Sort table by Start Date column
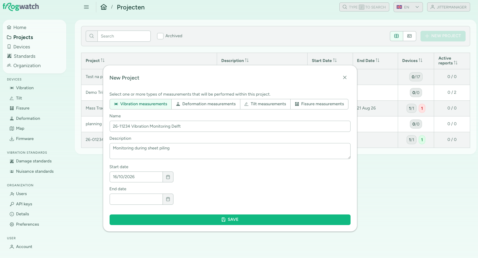The height and width of the screenshot is (258, 478). coord(324,60)
